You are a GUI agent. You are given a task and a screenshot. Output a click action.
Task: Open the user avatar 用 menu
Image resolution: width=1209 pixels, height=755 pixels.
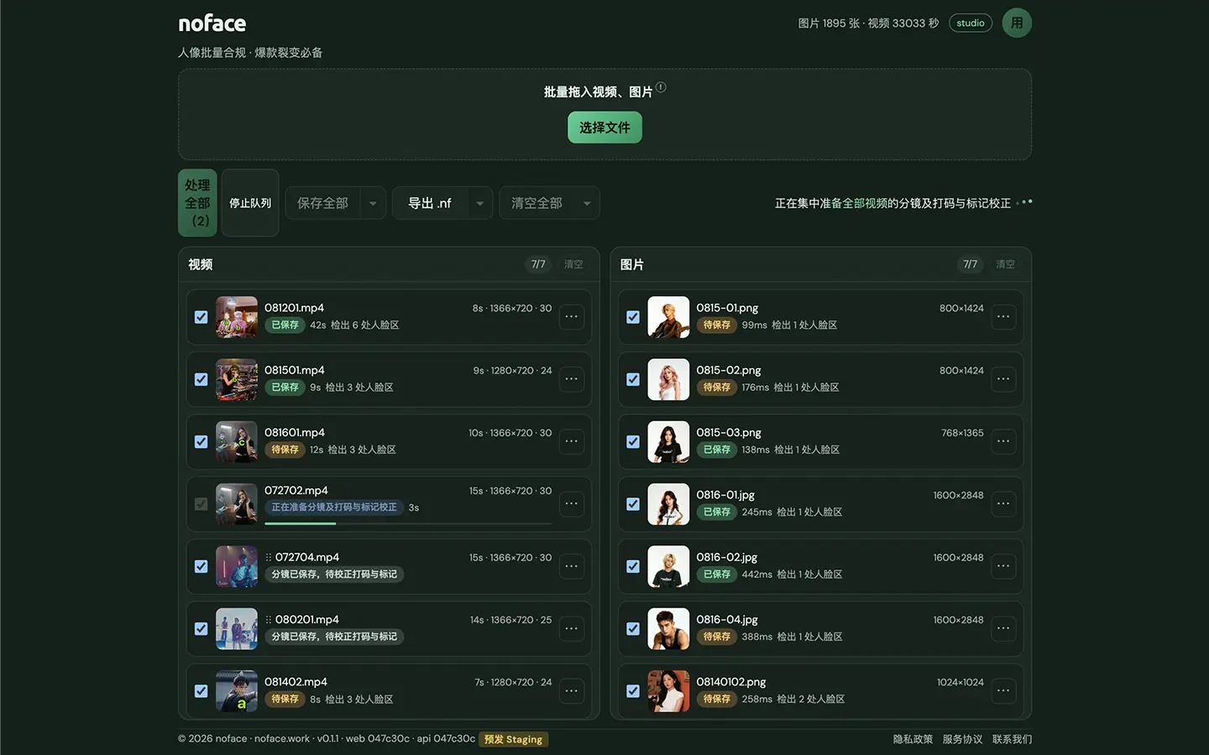click(1017, 23)
